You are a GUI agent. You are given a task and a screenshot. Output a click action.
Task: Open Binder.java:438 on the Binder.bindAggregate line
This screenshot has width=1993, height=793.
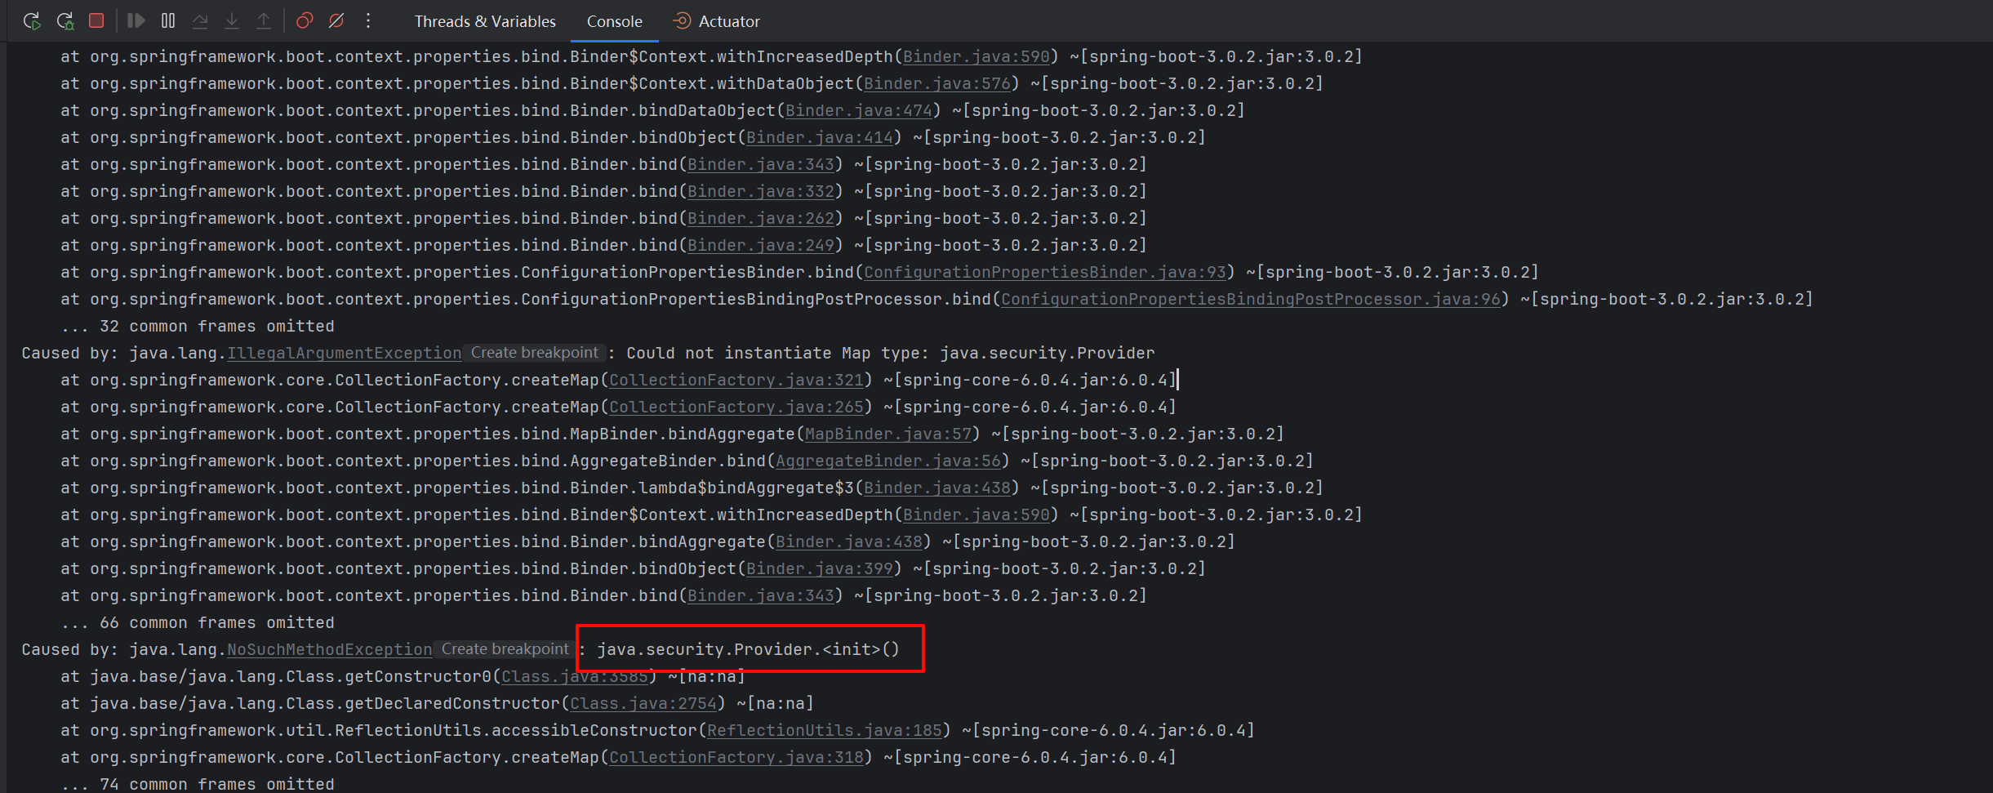(849, 542)
